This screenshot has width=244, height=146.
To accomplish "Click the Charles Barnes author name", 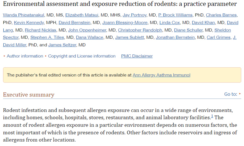I will [221, 15].
